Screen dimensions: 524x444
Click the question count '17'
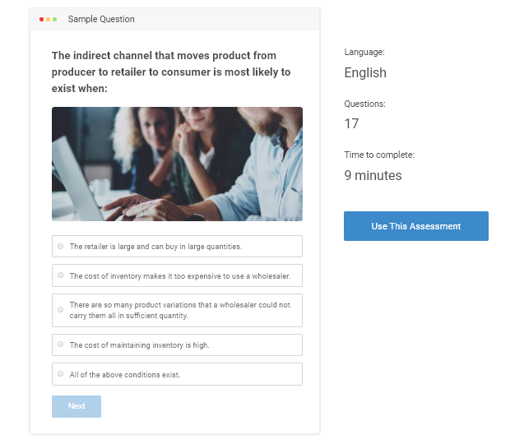[351, 123]
